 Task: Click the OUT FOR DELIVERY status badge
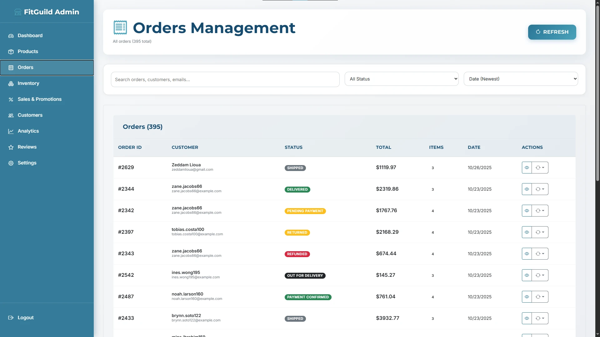click(305, 276)
